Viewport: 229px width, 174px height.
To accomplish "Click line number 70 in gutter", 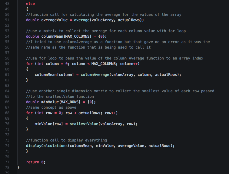I will [7, 124].
